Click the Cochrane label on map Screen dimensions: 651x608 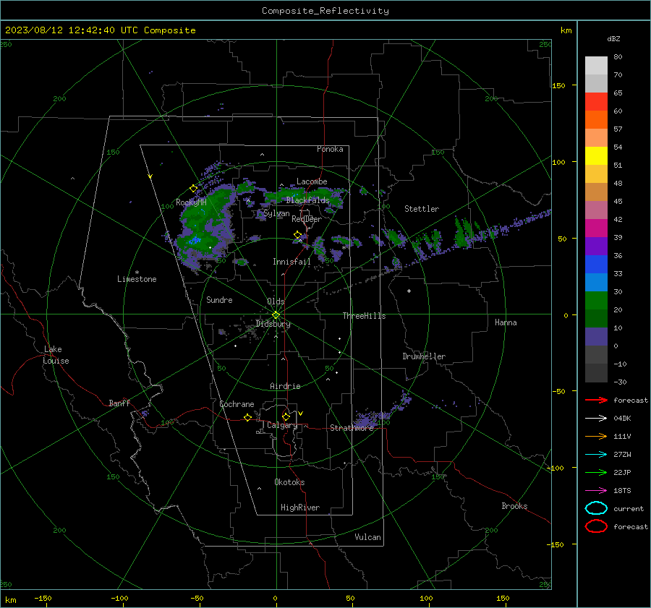pos(237,404)
